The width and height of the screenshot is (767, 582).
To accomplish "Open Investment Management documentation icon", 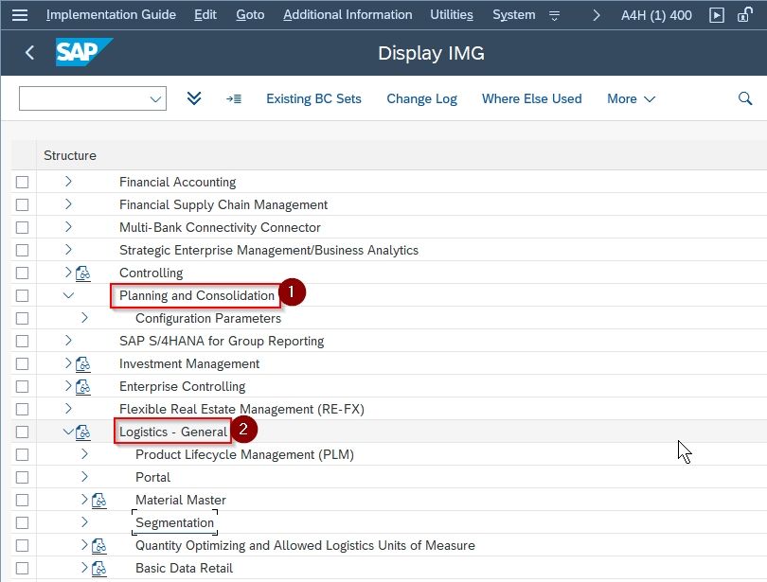I will 83,364.
